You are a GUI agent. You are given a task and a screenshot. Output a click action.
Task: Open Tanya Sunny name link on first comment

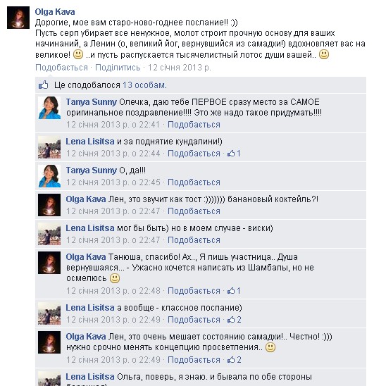pyautogui.click(x=91, y=102)
